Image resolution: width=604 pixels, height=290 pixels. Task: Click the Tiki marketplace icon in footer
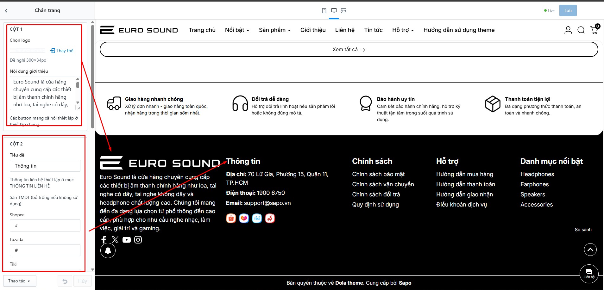[x=257, y=218]
